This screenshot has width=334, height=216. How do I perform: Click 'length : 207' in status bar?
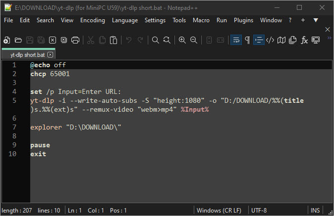(x=17, y=211)
